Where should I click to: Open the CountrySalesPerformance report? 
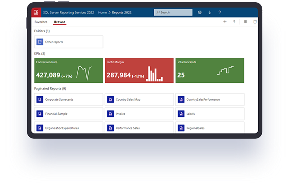(210, 99)
